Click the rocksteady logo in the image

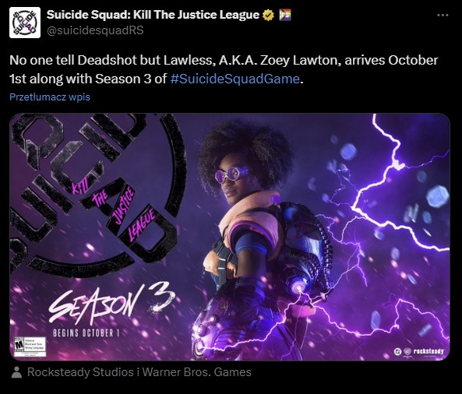[x=428, y=351]
